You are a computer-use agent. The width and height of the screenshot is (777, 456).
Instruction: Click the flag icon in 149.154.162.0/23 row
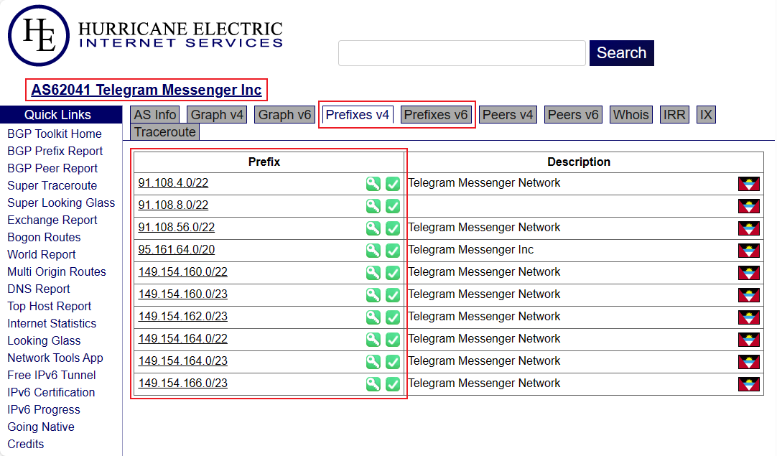pyautogui.click(x=748, y=317)
